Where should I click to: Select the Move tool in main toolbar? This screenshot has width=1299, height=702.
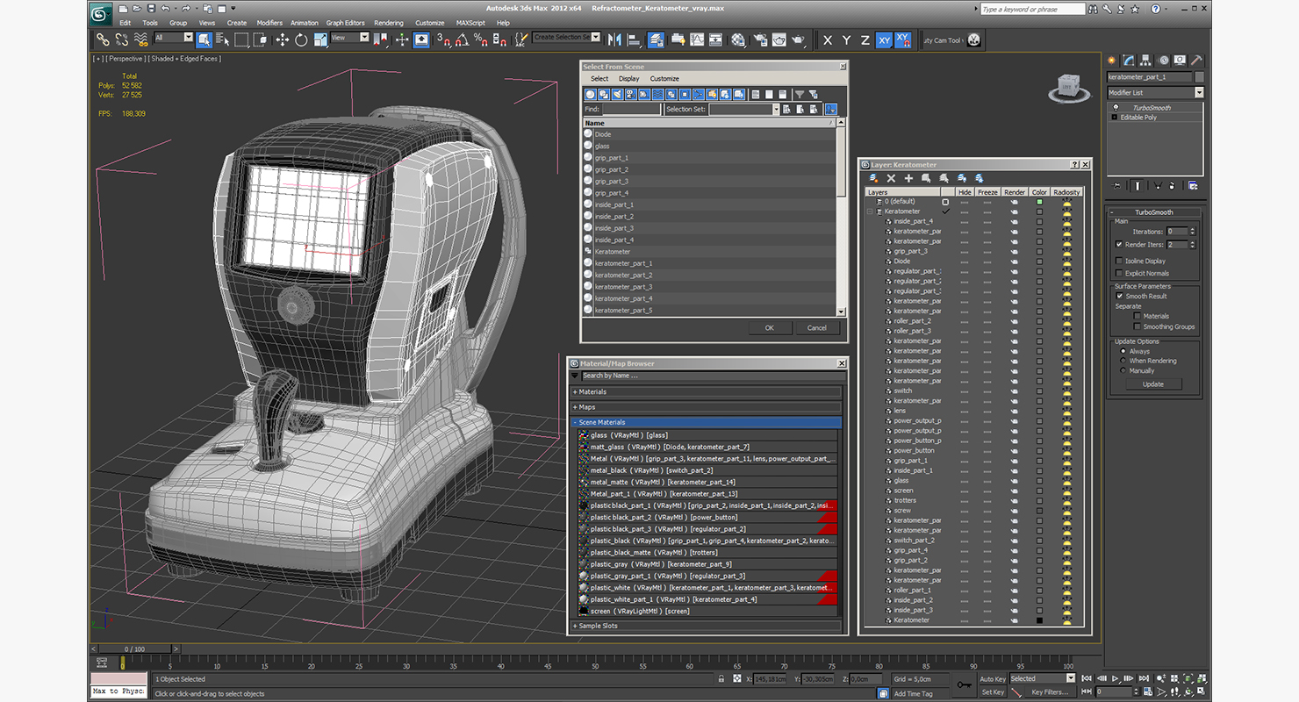click(282, 39)
